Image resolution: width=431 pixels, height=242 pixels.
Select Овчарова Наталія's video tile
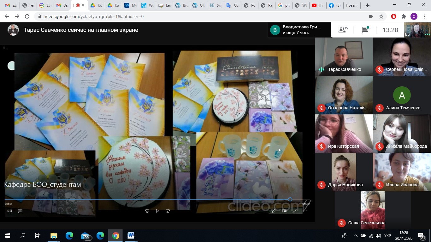point(344,95)
